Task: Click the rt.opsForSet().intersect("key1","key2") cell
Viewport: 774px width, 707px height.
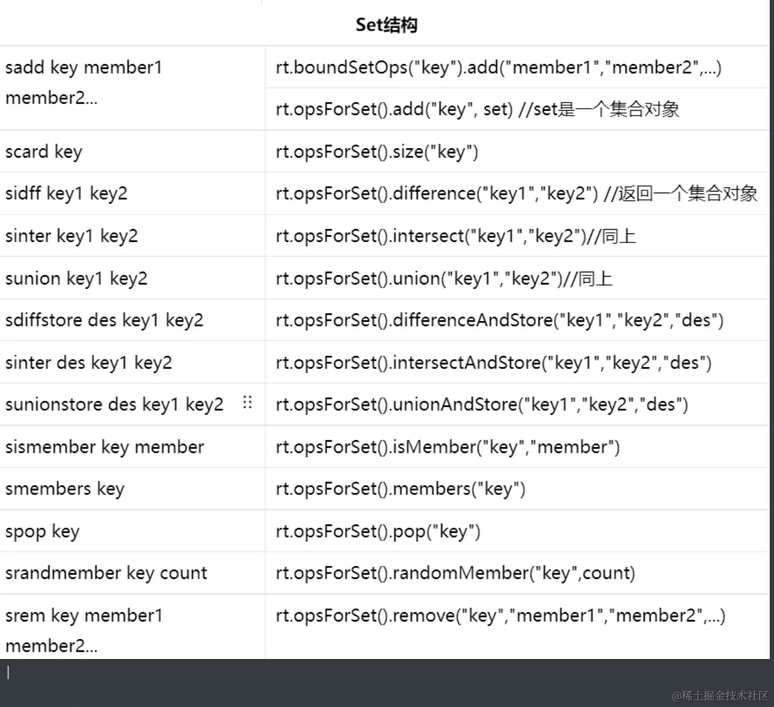Action: (x=455, y=236)
